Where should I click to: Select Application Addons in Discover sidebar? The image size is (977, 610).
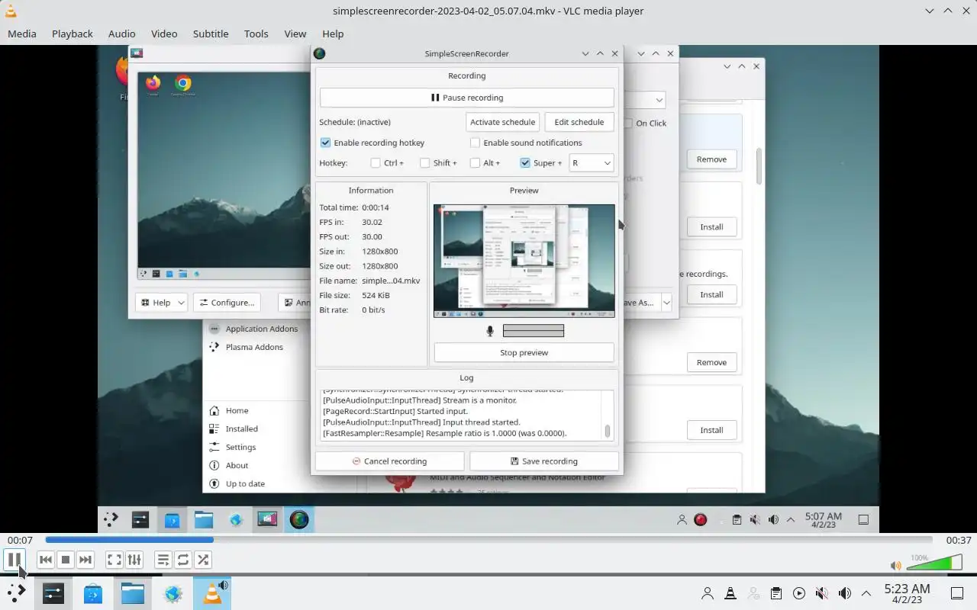pyautogui.click(x=261, y=329)
